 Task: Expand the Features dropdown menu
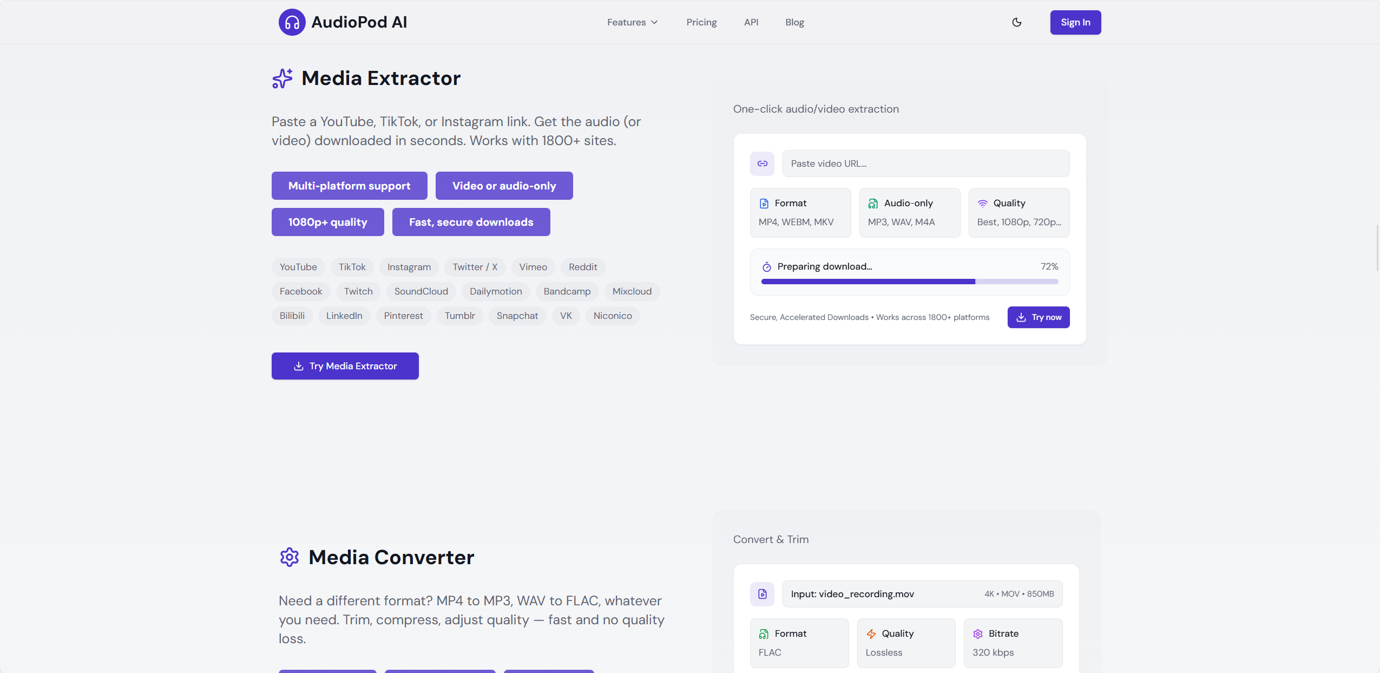pyautogui.click(x=632, y=22)
